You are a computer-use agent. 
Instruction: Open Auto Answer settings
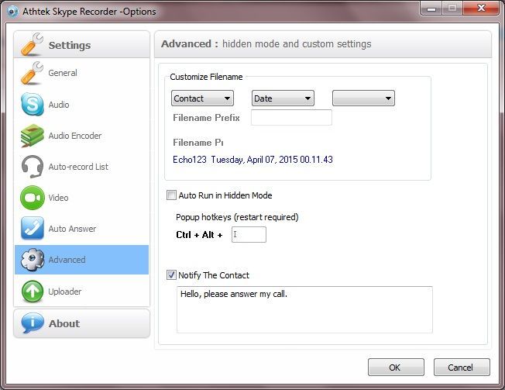click(72, 229)
